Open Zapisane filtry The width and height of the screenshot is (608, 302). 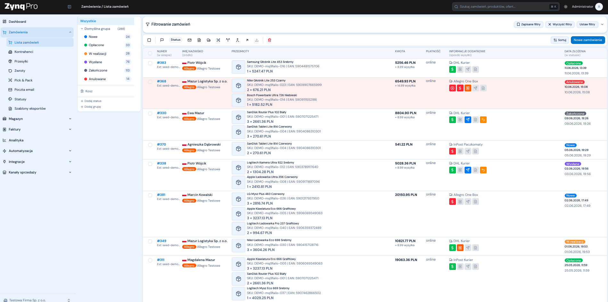(529, 24)
